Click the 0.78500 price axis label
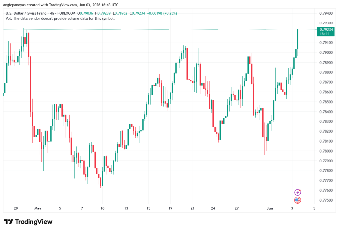Viewport: 339px width, 231px height. (x=326, y=102)
